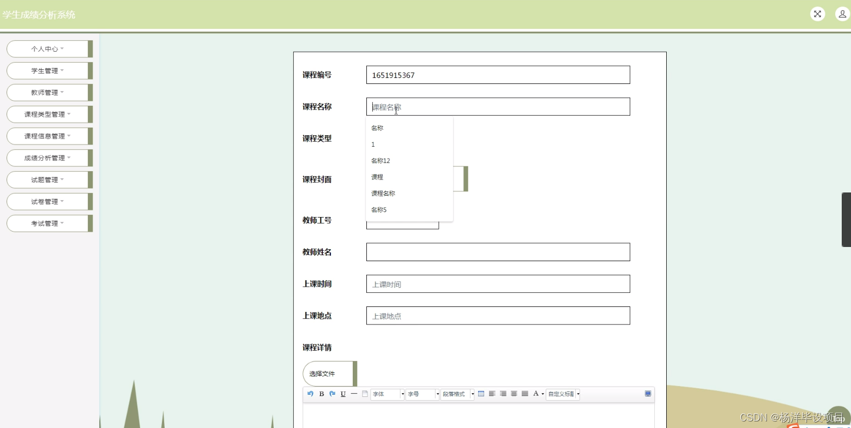This screenshot has height=428, width=851.
Task: Select suggestion 课程 from autocomplete list
Action: (409, 177)
